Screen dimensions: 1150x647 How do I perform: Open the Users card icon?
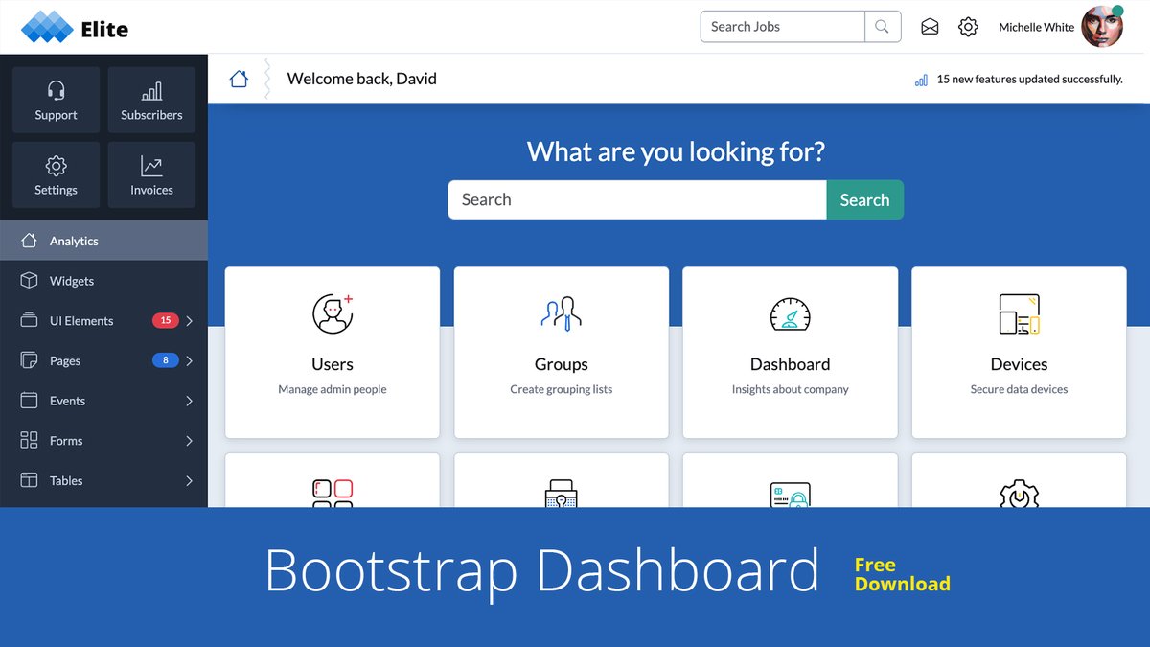(x=333, y=313)
